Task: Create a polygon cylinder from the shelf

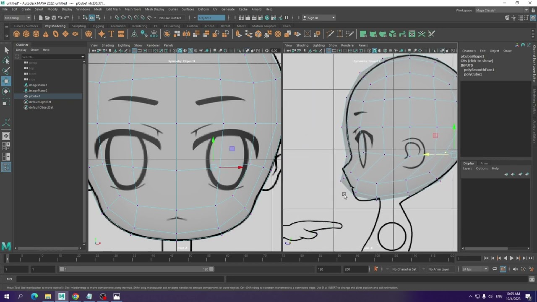Action: pyautogui.click(x=36, y=34)
